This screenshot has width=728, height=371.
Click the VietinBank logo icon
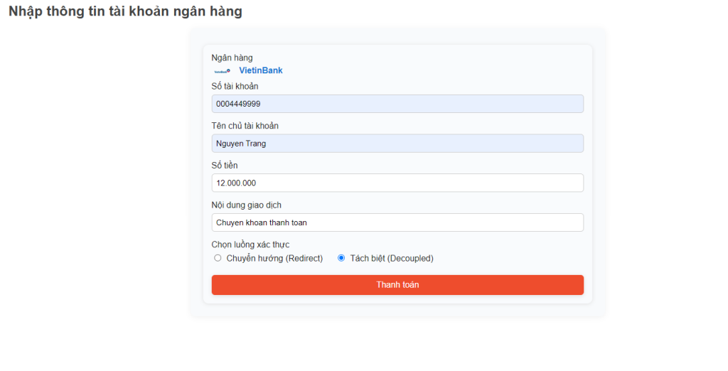(223, 71)
